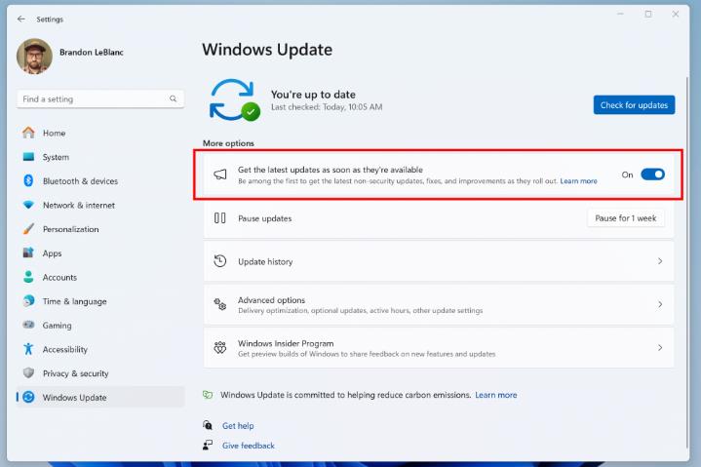Image resolution: width=701 pixels, height=467 pixels.
Task: Click the Pause for 1 week button
Action: (626, 218)
